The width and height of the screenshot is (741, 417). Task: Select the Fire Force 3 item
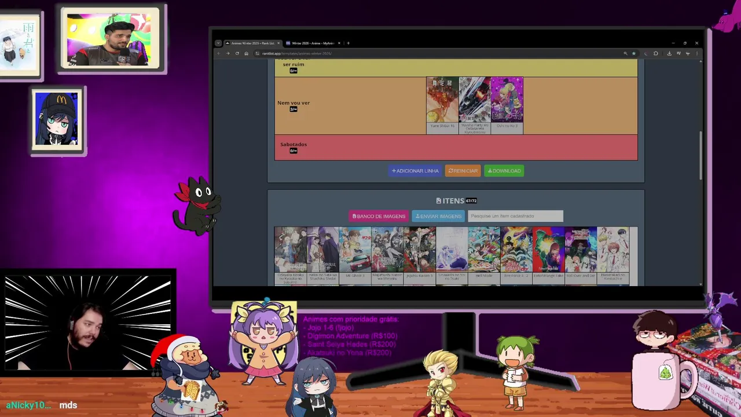coord(516,255)
